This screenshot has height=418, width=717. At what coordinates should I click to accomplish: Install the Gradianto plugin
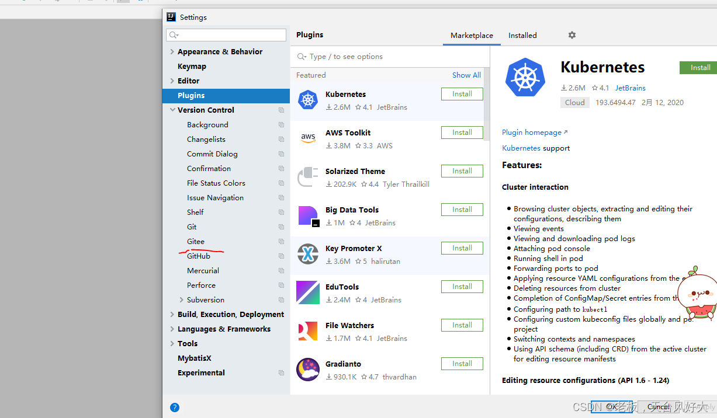click(462, 364)
